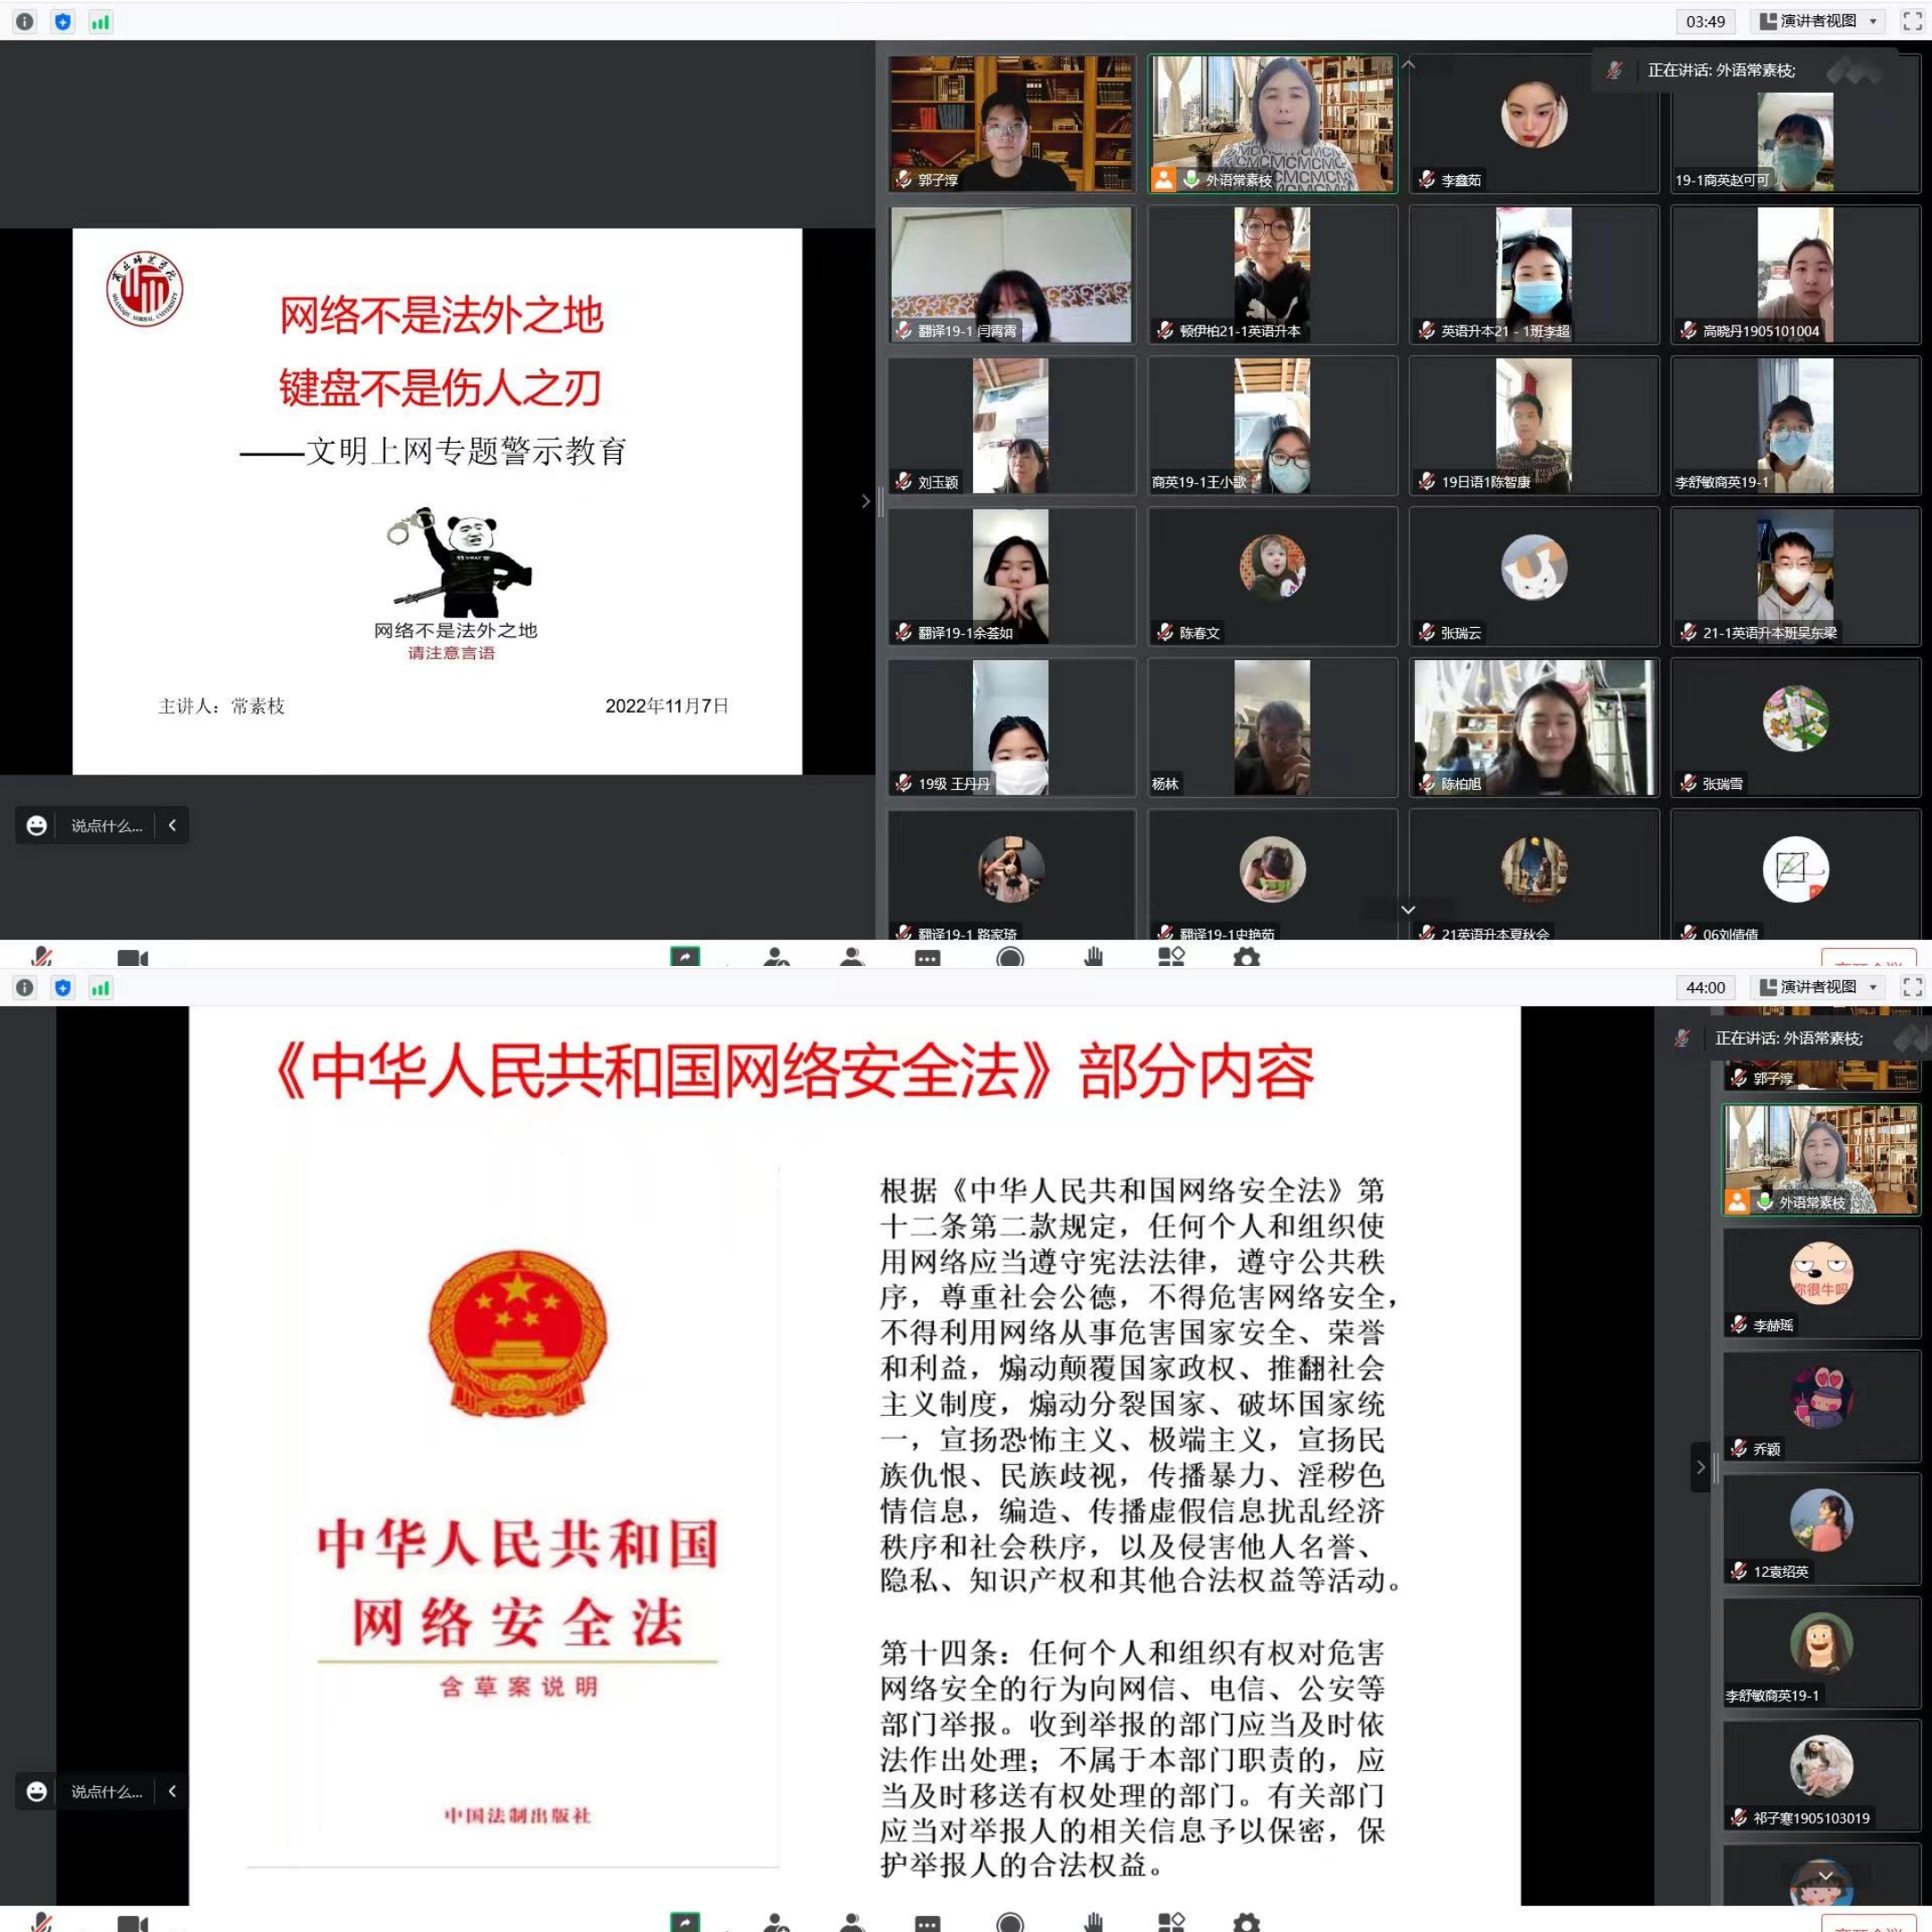Click the chat bubble icon under the 03:49 meeting
The image size is (1932, 1932).
pyautogui.click(x=927, y=957)
